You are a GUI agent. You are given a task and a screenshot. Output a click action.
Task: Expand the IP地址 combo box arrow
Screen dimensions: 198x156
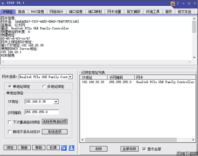click(56, 102)
